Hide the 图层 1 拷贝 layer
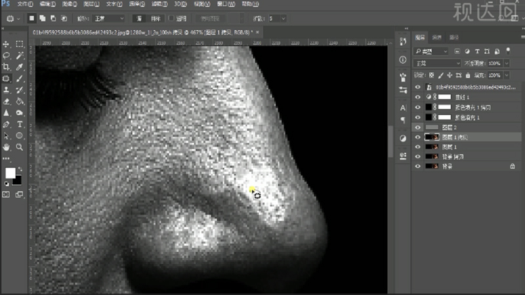The height and width of the screenshot is (295, 525). pyautogui.click(x=417, y=137)
